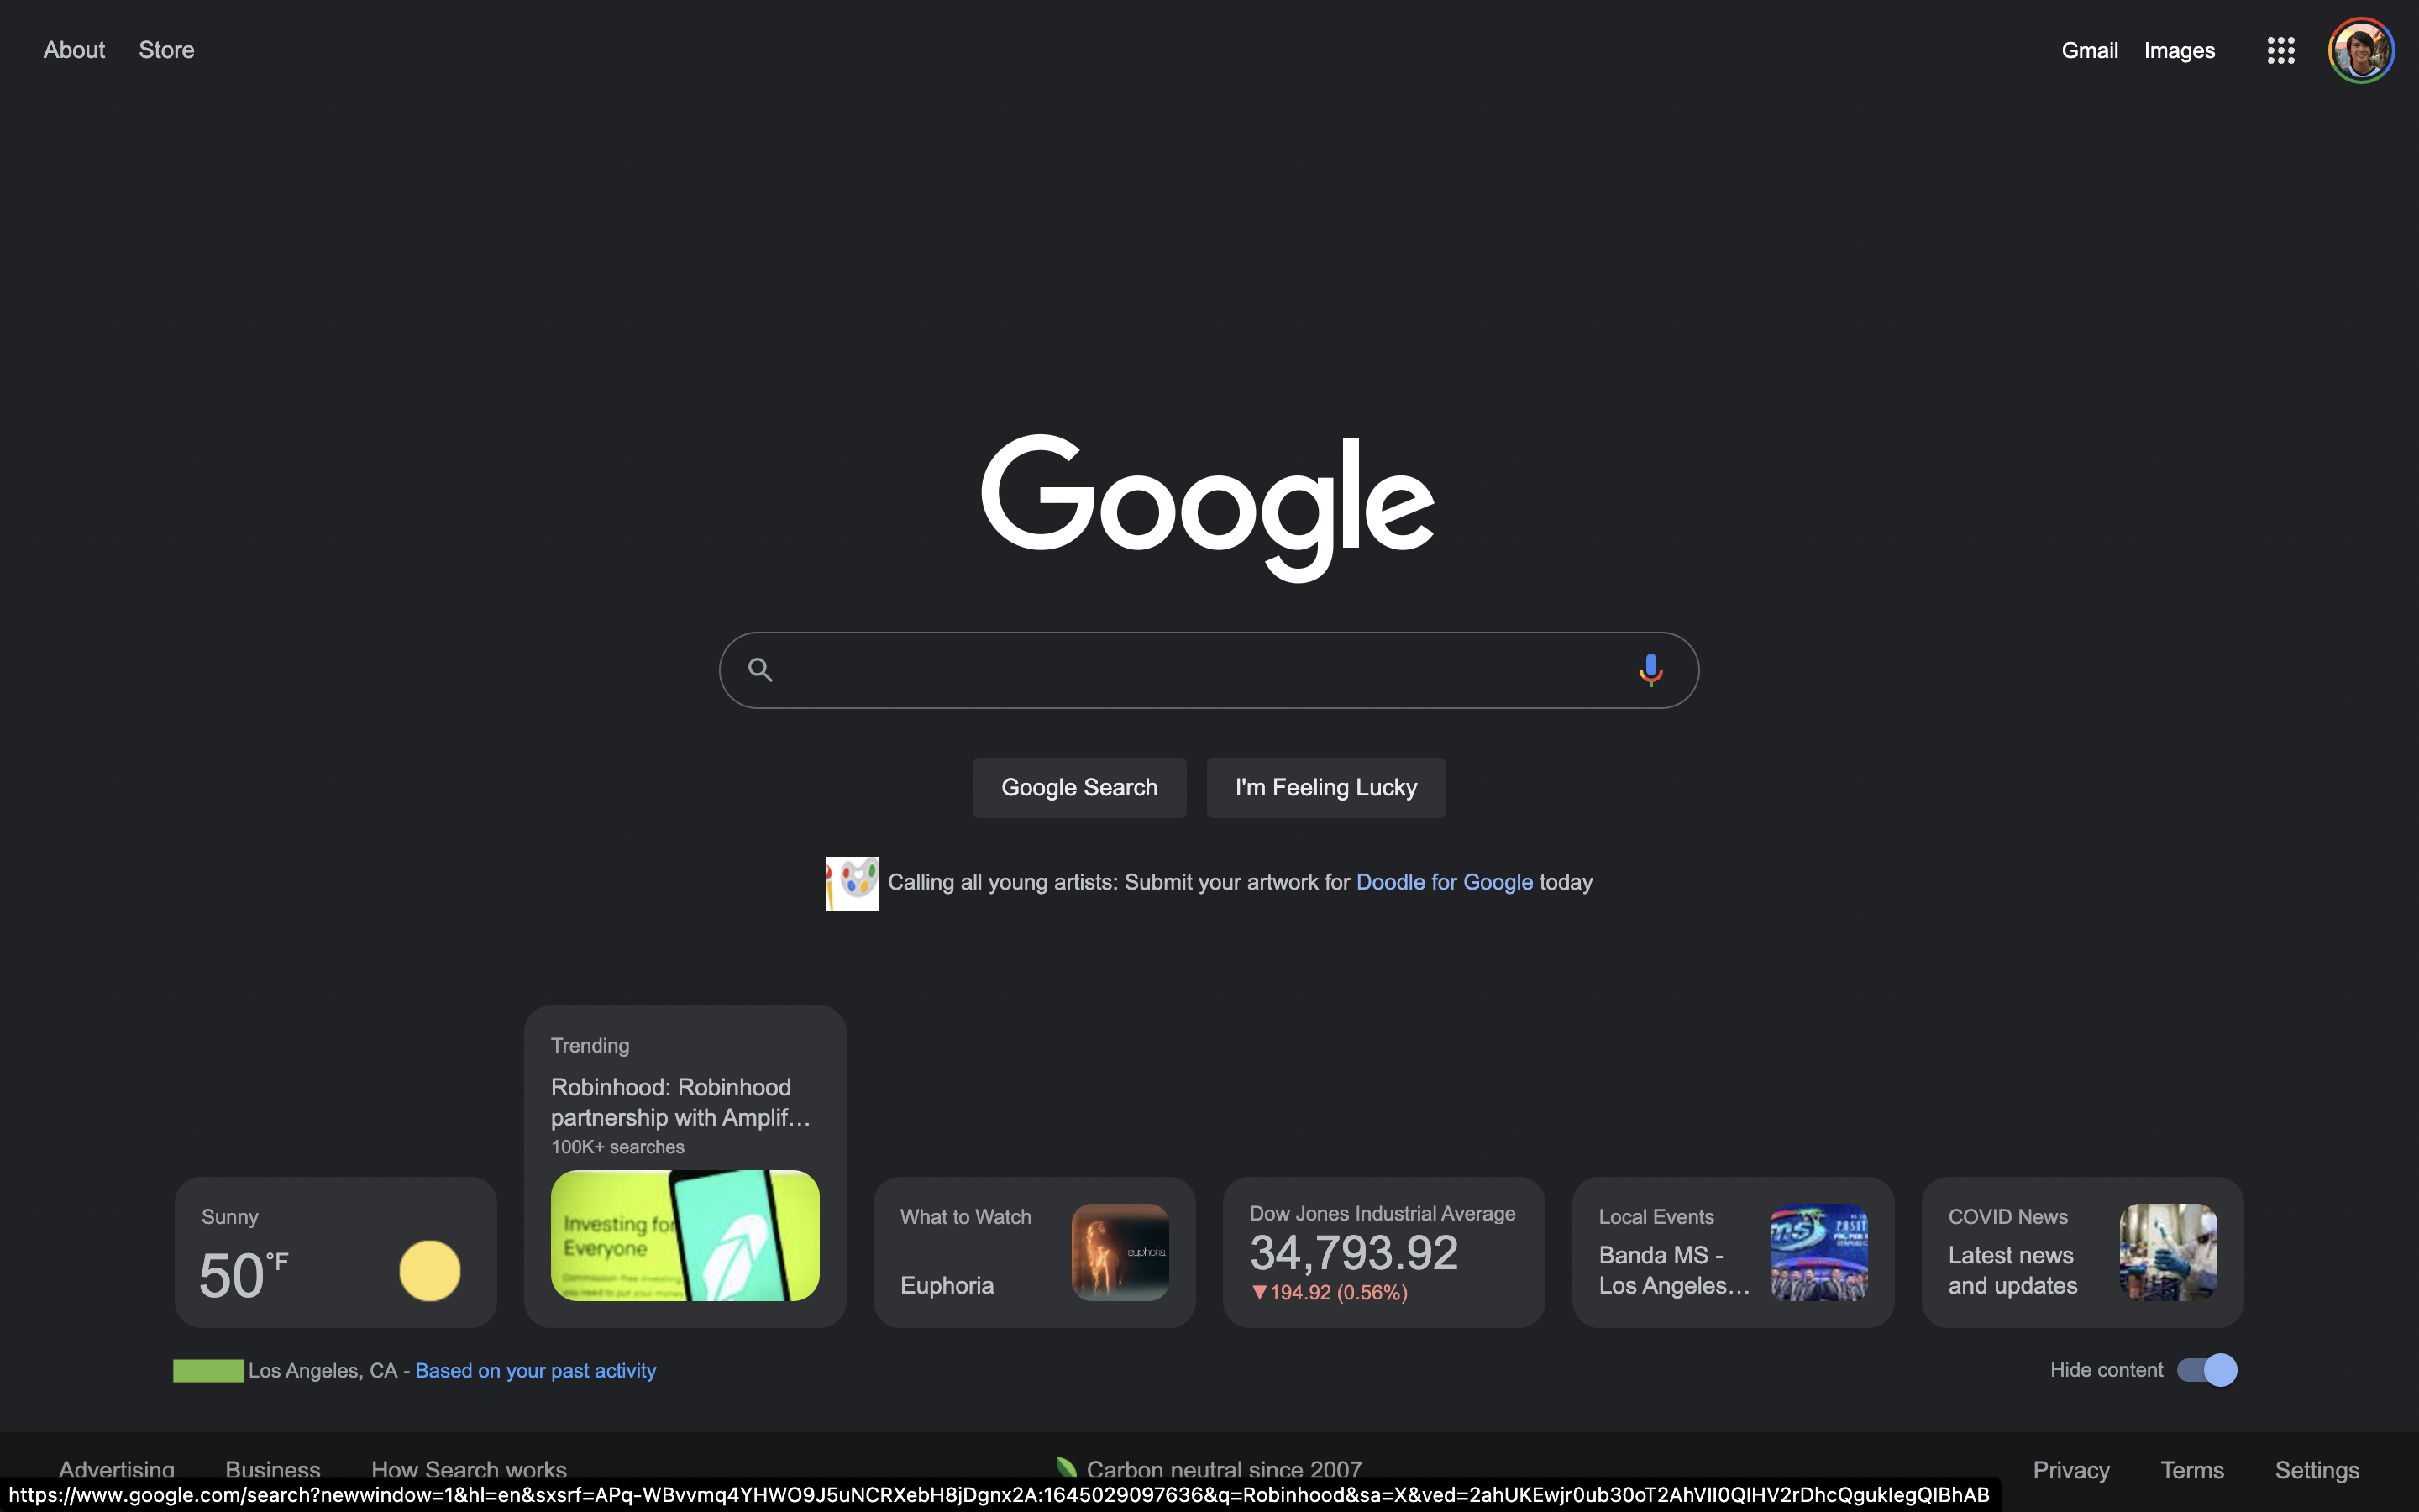Screen dimensions: 2419x1512
Task: Expand the Dow Jones stock details
Action: (1383, 1252)
